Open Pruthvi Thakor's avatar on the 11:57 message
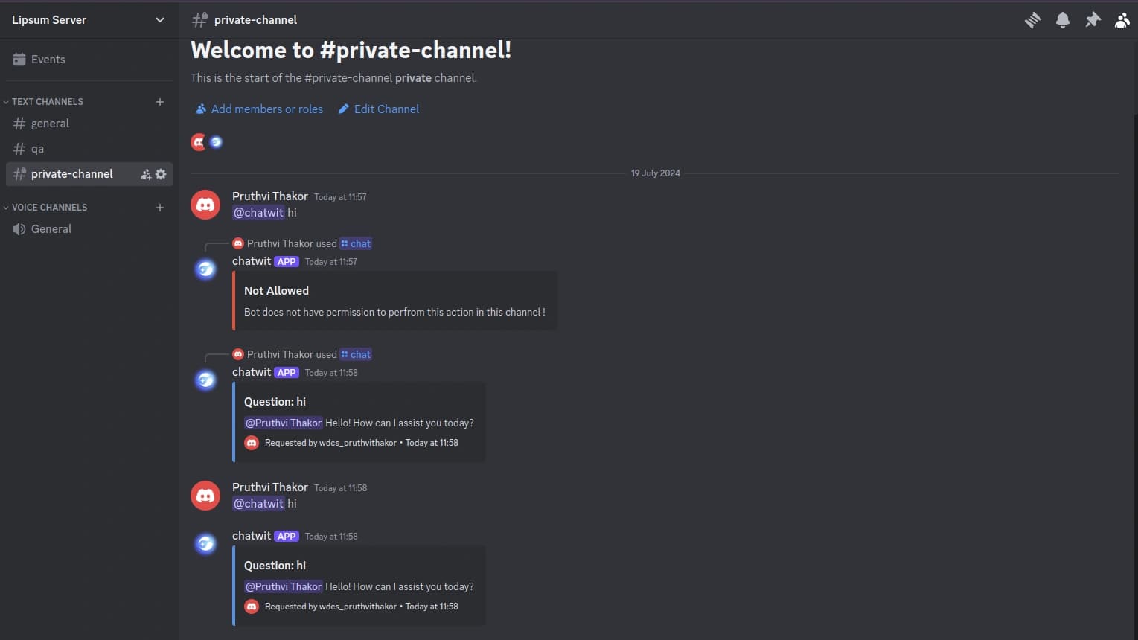Image resolution: width=1138 pixels, height=640 pixels. [205, 205]
